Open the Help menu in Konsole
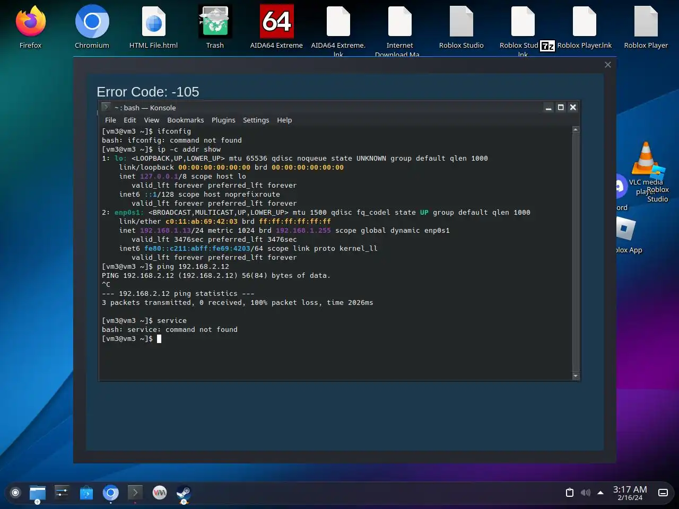Image resolution: width=679 pixels, height=509 pixels. coord(284,120)
